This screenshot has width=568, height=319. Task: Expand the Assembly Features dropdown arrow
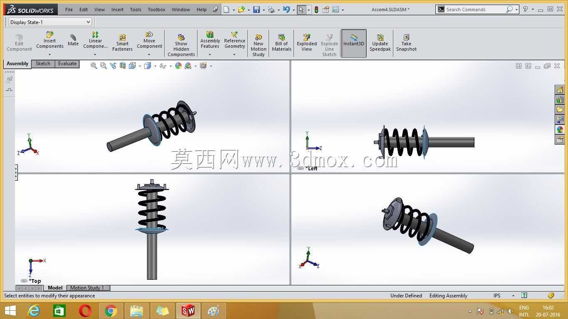[x=210, y=54]
